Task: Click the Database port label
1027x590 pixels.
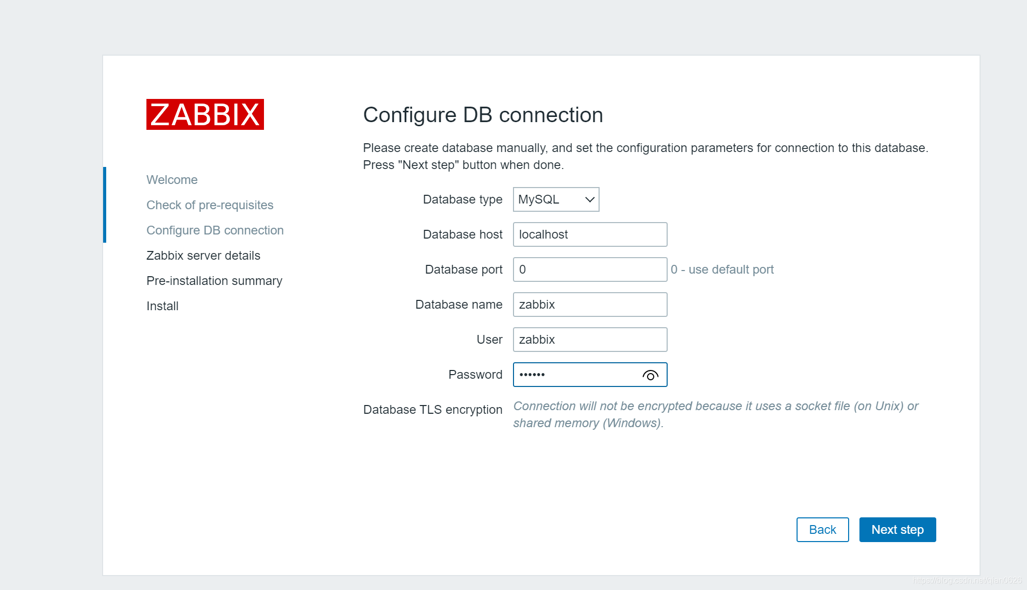Action: 463,269
